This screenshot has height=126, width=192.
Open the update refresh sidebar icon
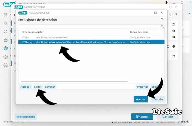point(5,31)
